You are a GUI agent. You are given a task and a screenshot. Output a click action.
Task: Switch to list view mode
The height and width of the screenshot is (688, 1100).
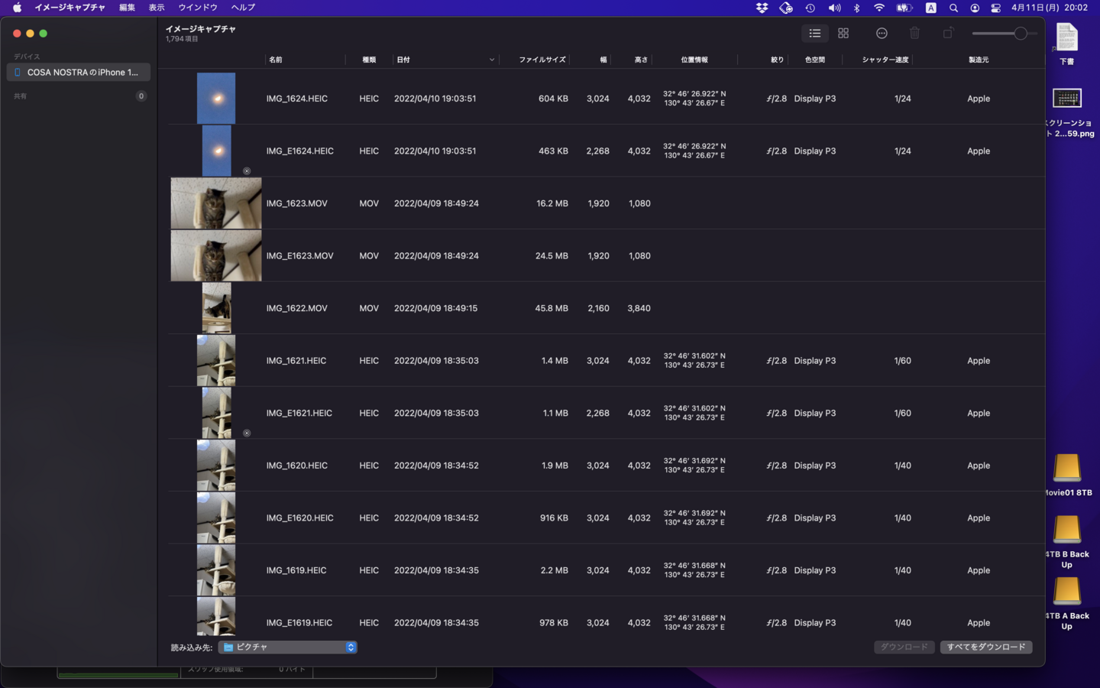click(x=815, y=34)
